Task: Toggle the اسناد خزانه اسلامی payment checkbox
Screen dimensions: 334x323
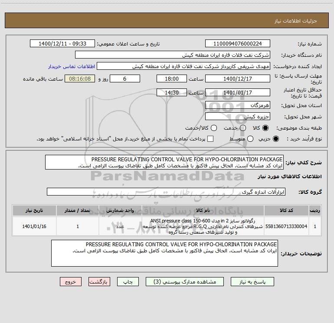Action: [x=210, y=139]
